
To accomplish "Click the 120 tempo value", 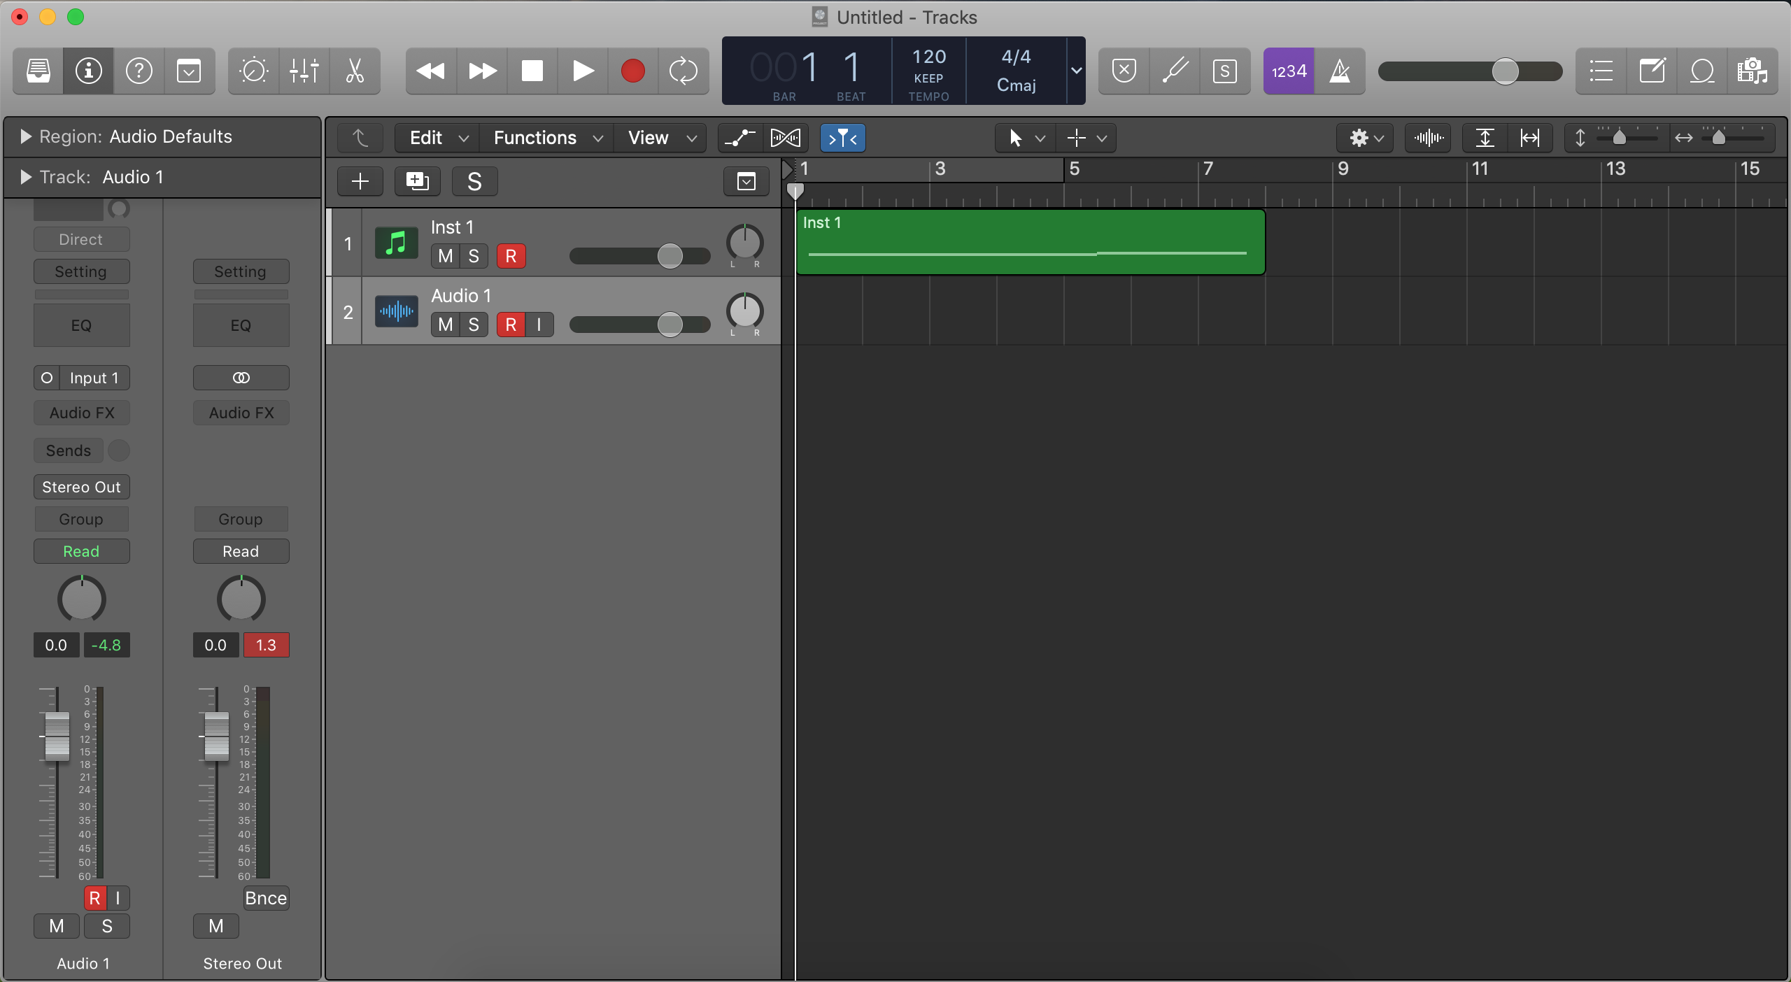I will (929, 57).
